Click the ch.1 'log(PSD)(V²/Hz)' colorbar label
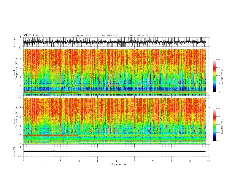The width and height of the screenshot is (235, 181). (222, 77)
